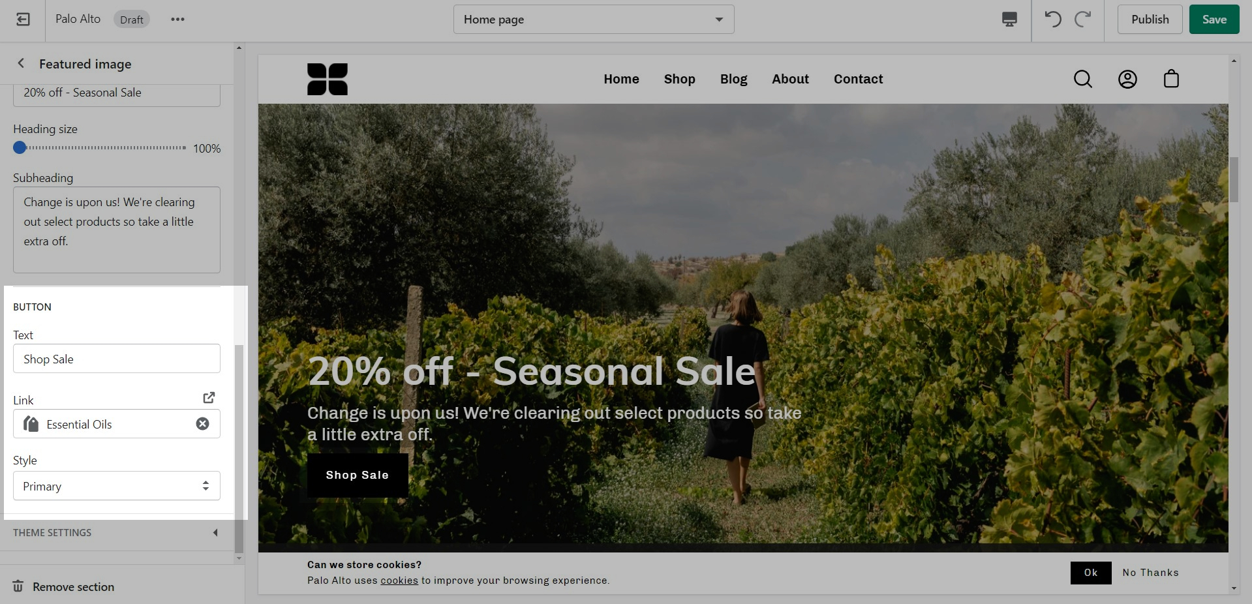Open linked page via external link icon
1252x604 pixels.
209,397
